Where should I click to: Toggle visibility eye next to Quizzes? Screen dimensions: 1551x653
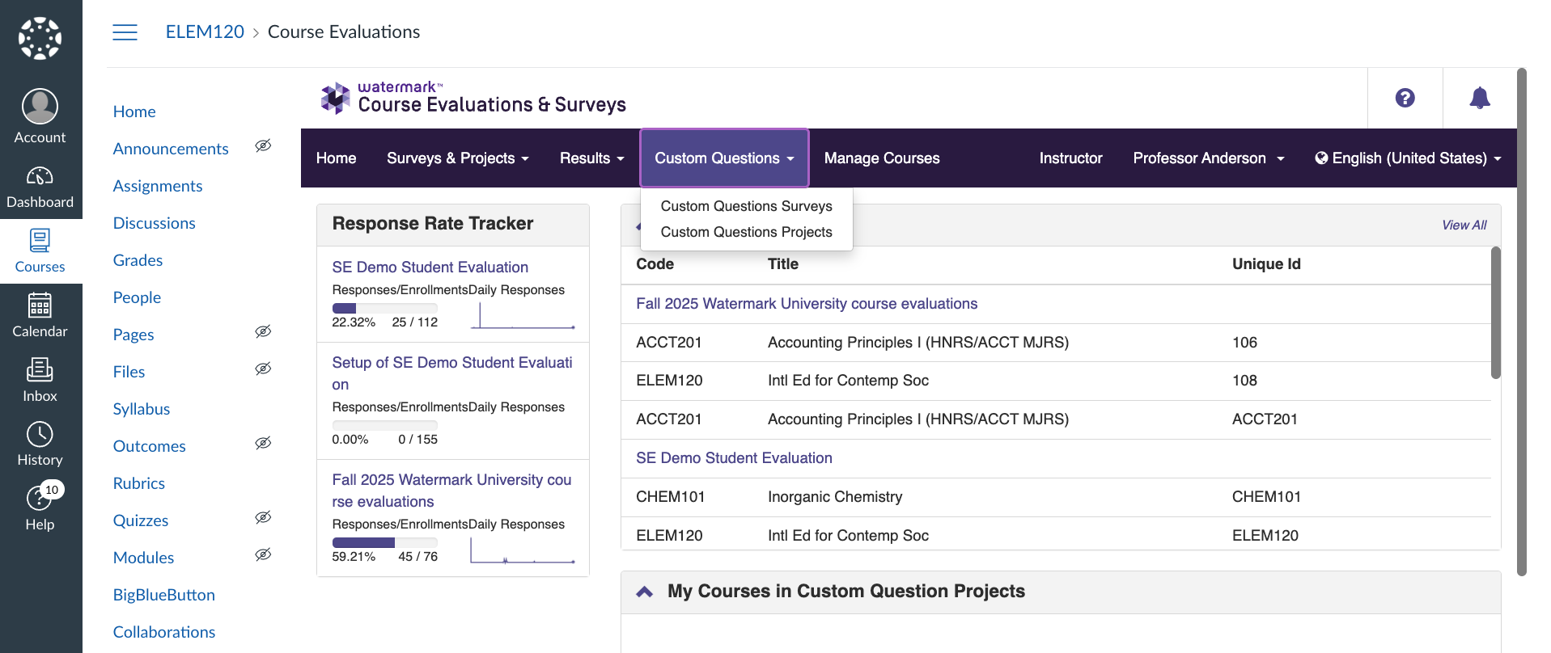263,518
